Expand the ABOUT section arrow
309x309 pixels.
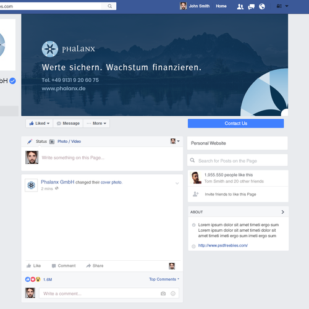[282, 212]
